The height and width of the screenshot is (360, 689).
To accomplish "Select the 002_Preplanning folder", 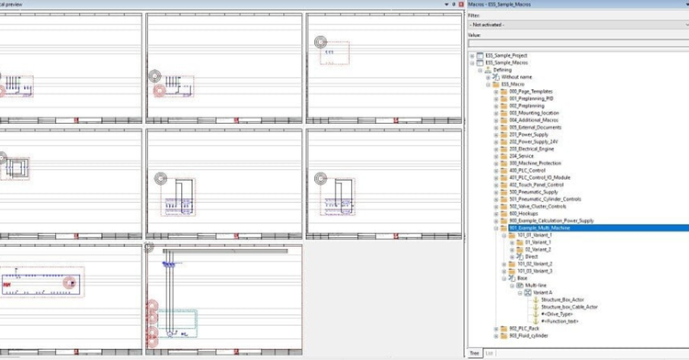I will coord(526,106).
